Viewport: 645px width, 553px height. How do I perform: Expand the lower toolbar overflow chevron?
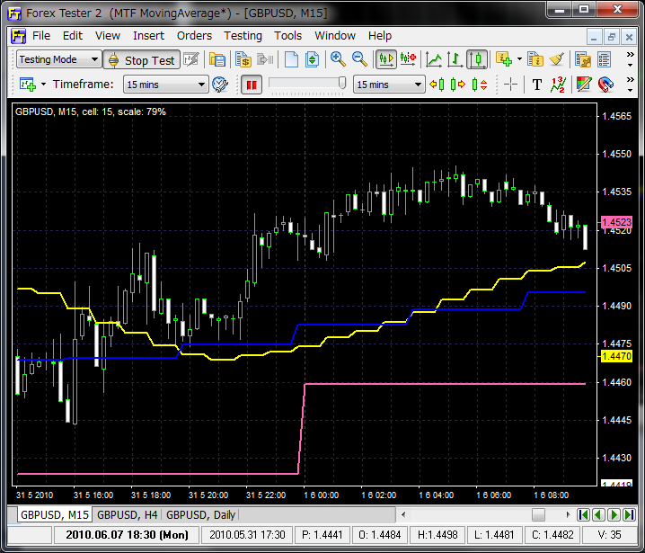[x=630, y=84]
